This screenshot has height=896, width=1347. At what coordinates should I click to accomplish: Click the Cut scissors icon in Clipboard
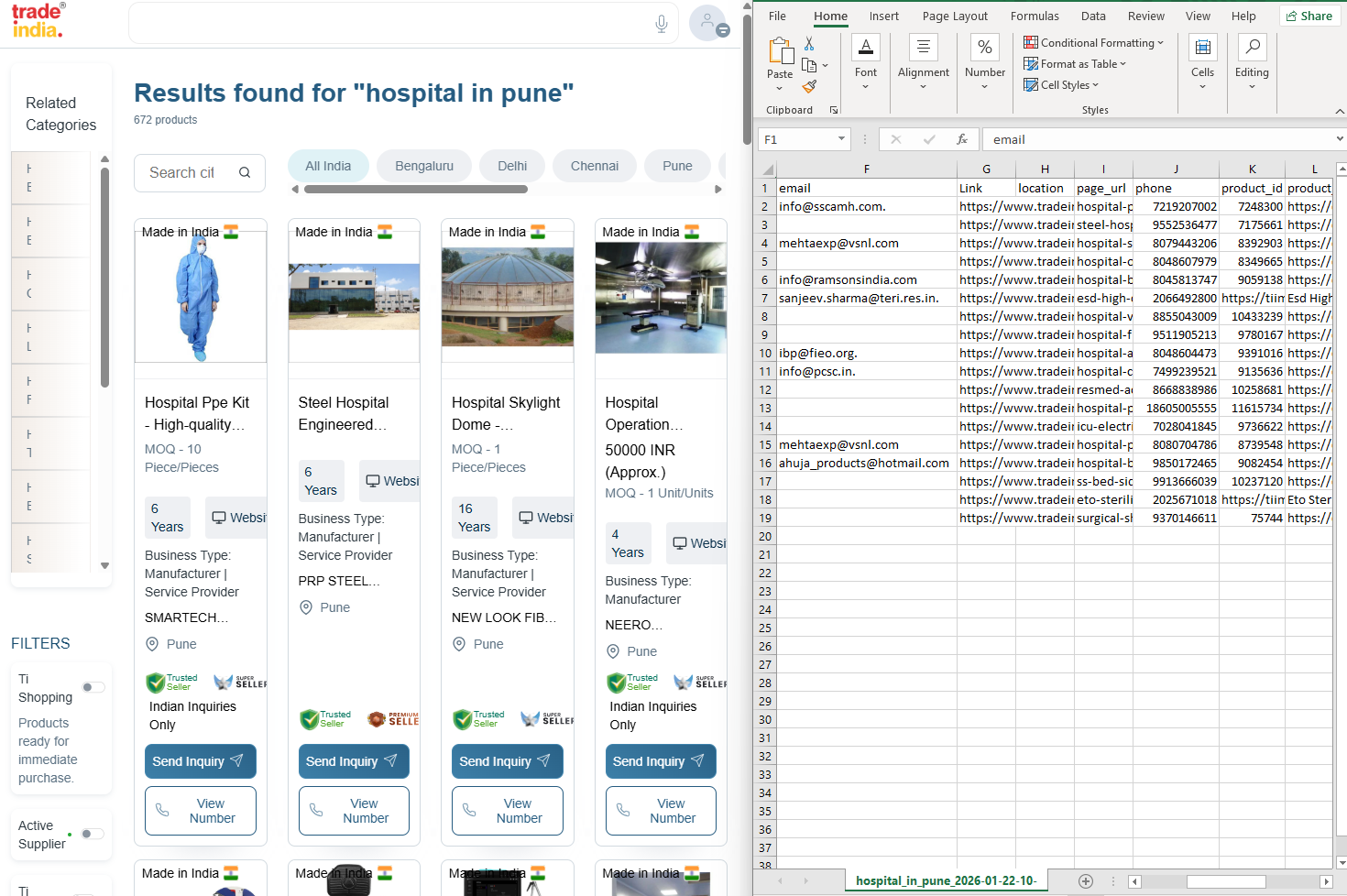(809, 44)
